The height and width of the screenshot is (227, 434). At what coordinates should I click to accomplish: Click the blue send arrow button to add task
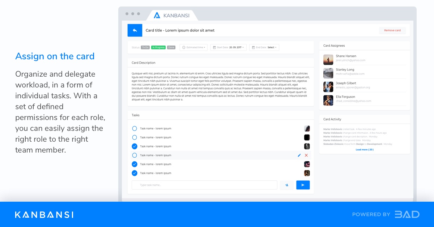click(303, 185)
